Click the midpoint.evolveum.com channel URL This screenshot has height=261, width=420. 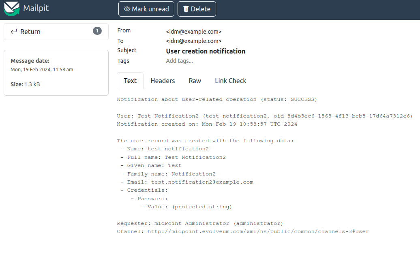pyautogui.click(x=258, y=232)
